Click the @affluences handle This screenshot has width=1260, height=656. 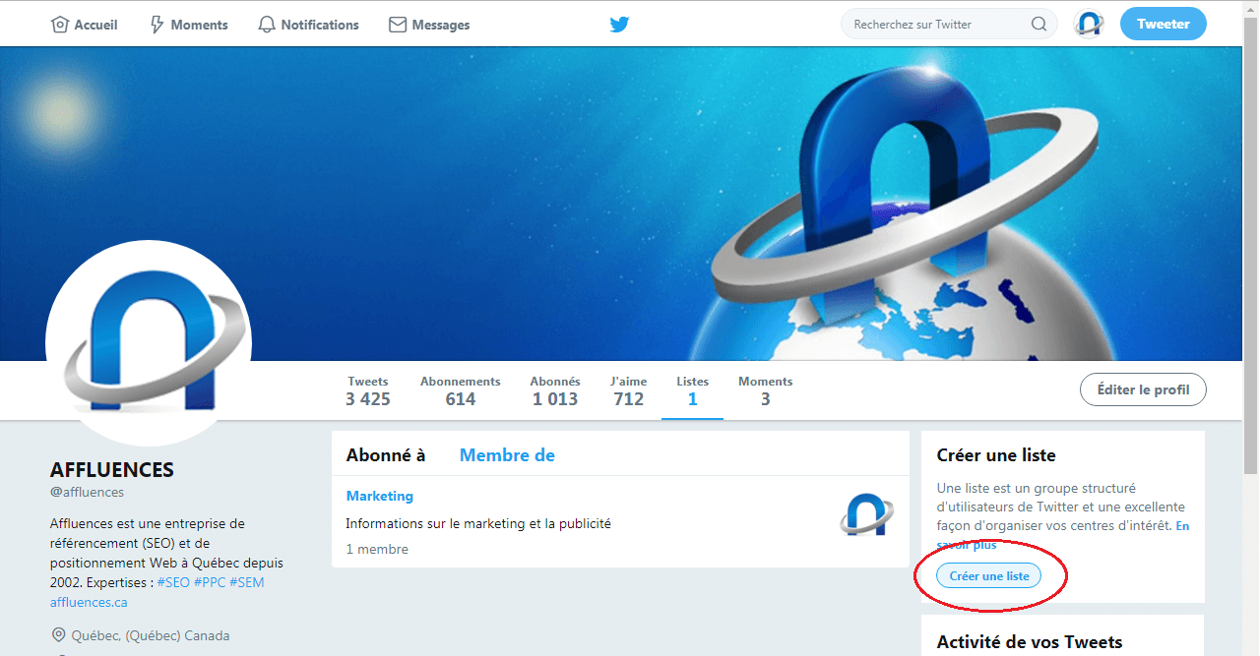coord(87,492)
